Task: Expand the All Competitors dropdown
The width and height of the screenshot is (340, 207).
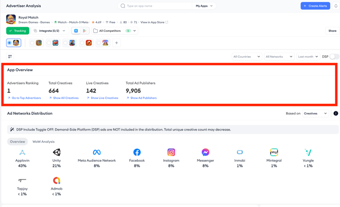Action: click(x=115, y=31)
